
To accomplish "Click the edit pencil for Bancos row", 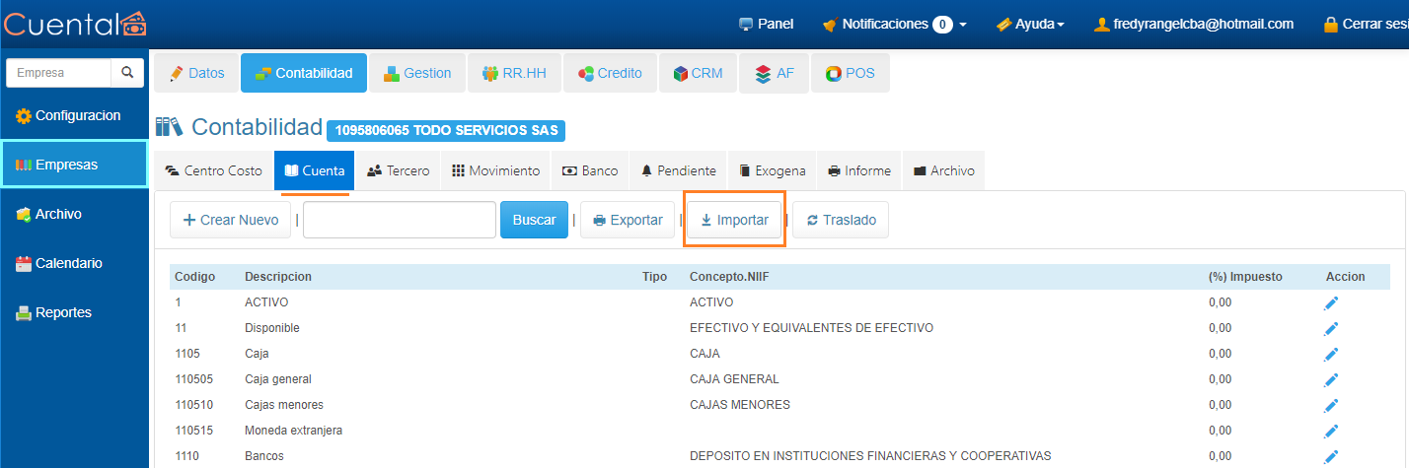I will [x=1330, y=456].
